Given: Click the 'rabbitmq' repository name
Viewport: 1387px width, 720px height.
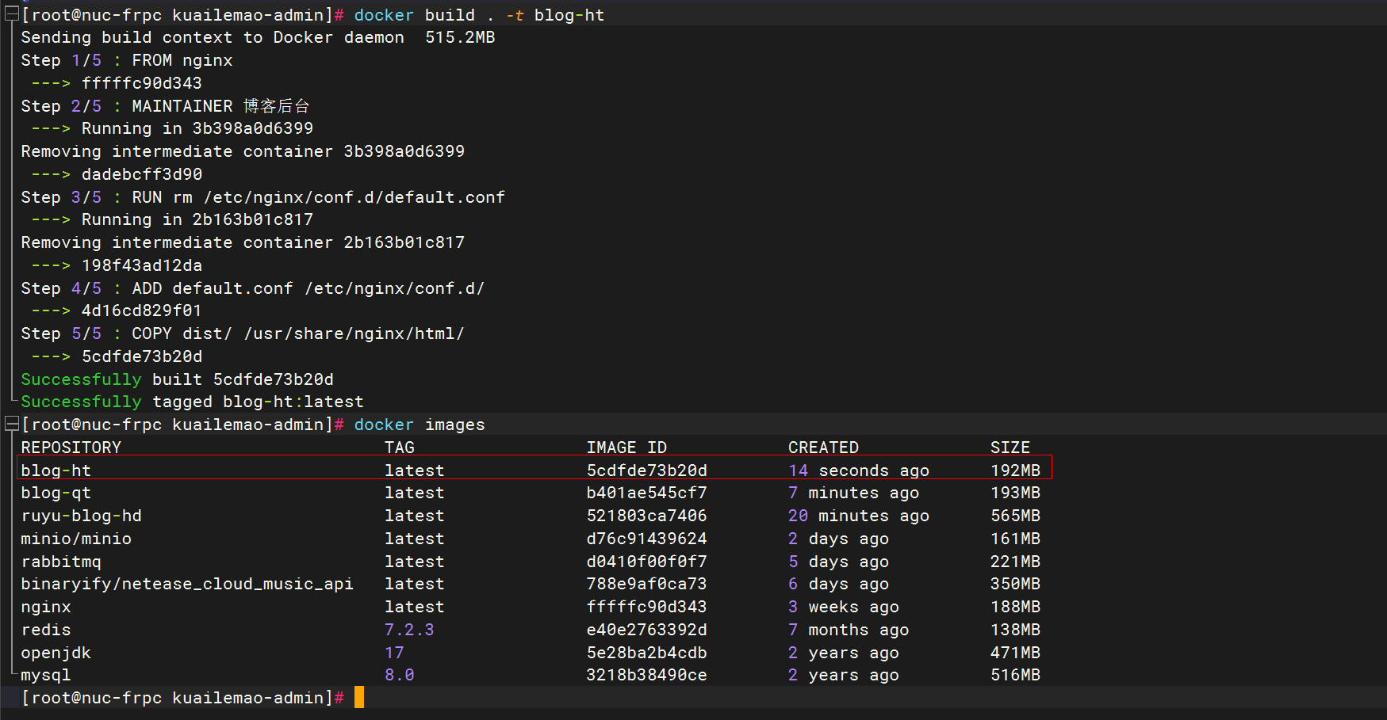Looking at the screenshot, I should click(61, 562).
